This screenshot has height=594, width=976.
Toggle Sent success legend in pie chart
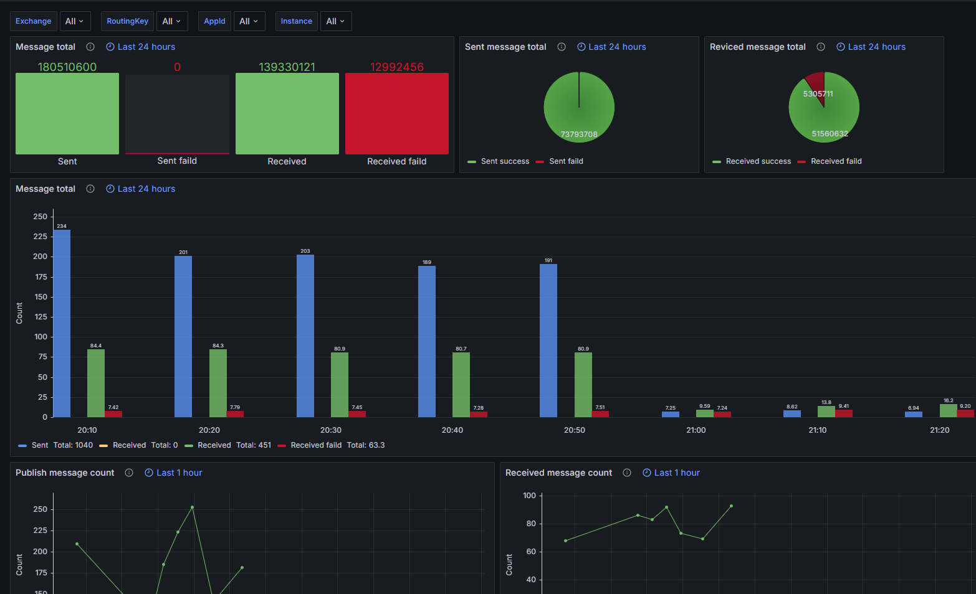[504, 161]
